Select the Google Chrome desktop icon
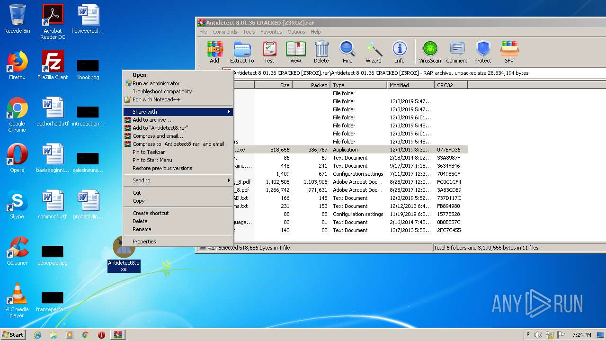 [x=17, y=115]
